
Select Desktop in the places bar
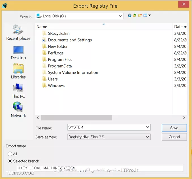click(x=18, y=53)
